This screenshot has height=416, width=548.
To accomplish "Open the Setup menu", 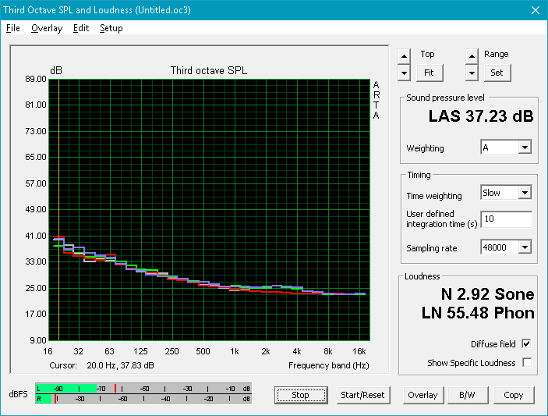I will [111, 28].
